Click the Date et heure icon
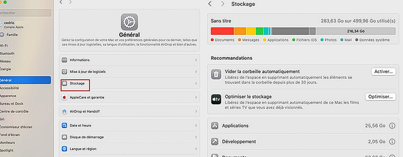This screenshot has height=157, width=403. coord(64,126)
